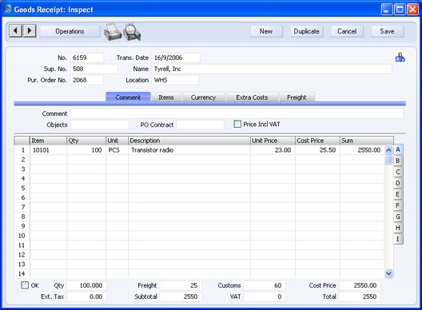Click unit cell PCS
This screenshot has height=310, width=422.
pos(117,150)
